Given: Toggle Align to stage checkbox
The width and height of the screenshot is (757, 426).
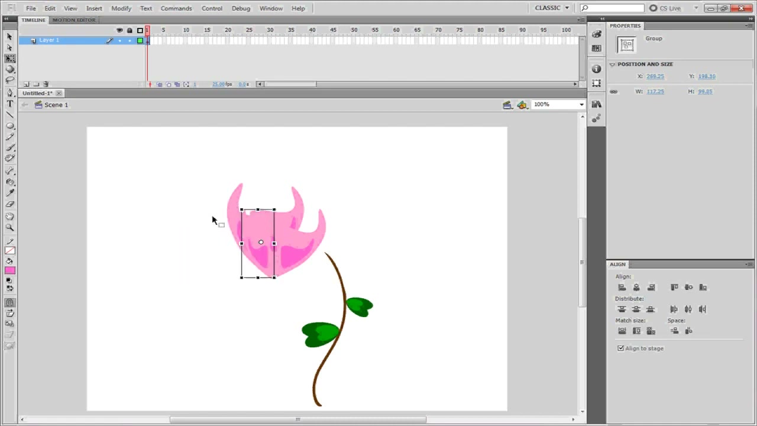Looking at the screenshot, I should (x=621, y=348).
